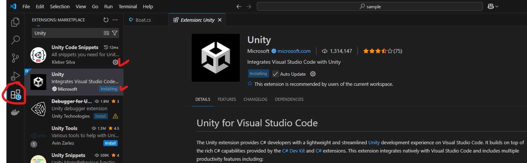Install Debugger for Unity extension

tap(100, 116)
